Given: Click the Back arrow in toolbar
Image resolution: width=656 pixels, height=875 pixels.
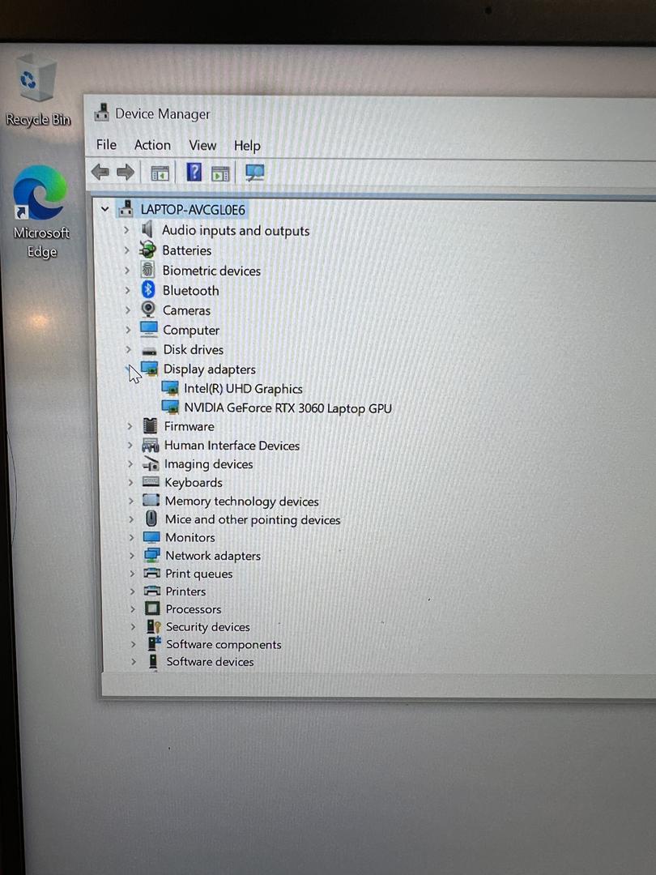Looking at the screenshot, I should (x=100, y=172).
